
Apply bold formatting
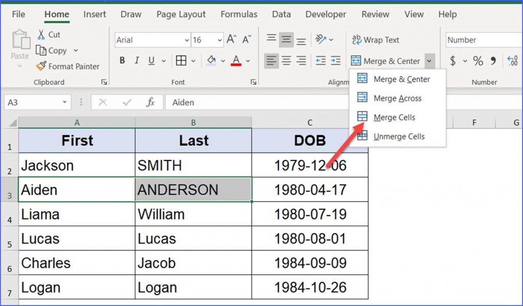[x=122, y=60]
